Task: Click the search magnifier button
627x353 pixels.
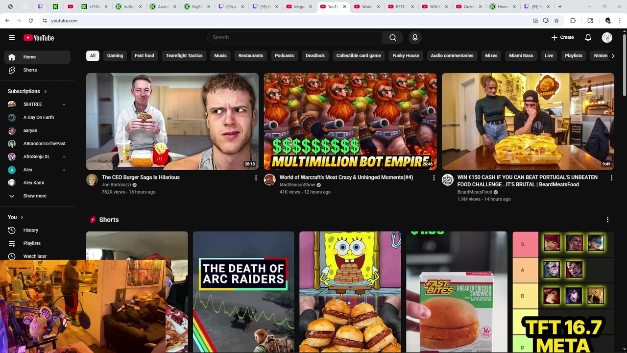Action: [x=393, y=38]
